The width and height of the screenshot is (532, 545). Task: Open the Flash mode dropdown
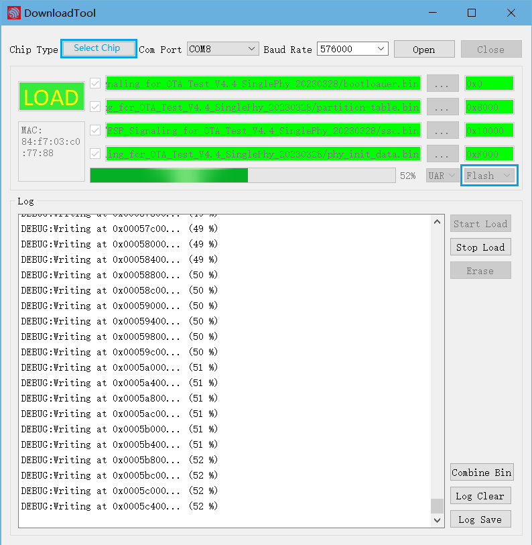click(x=489, y=176)
